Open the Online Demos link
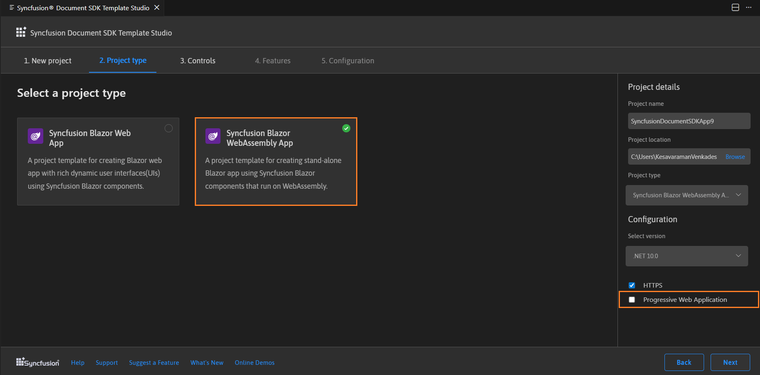 [x=254, y=363]
